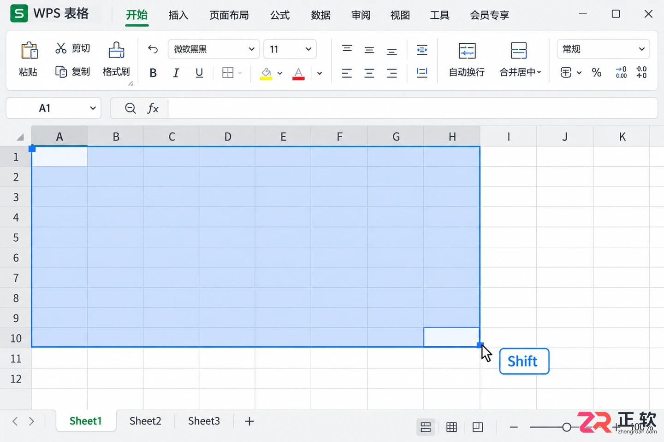Switch to the 公式 ribbon tab

[280, 15]
